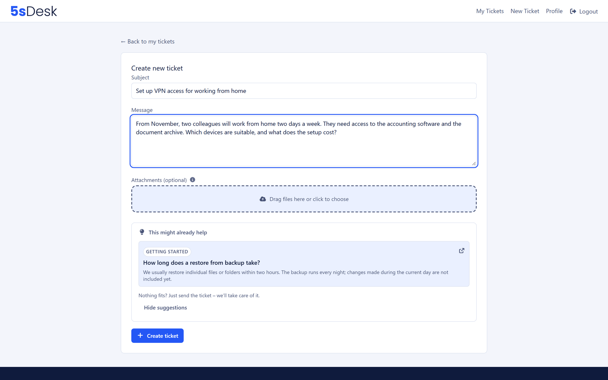Click the 'Message' field label
Screen dimensions: 608x380
pyautogui.click(x=142, y=110)
